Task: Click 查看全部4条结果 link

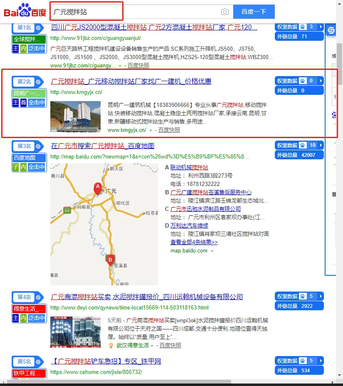Action: point(194,242)
